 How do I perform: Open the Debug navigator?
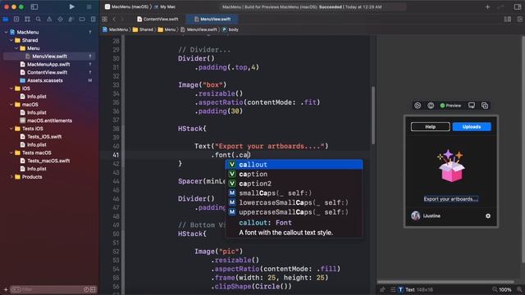(71, 20)
